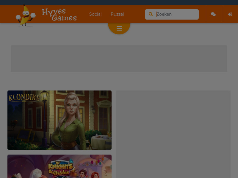Open the Klondike game thumbnail
The height and width of the screenshot is (178, 238).
[59, 120]
